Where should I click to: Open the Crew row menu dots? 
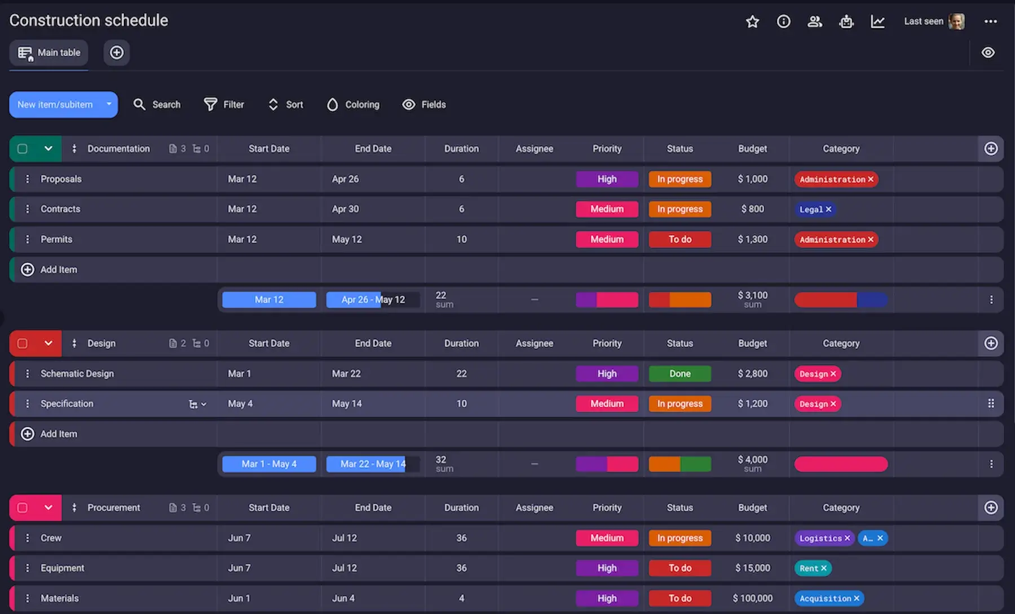click(x=27, y=538)
